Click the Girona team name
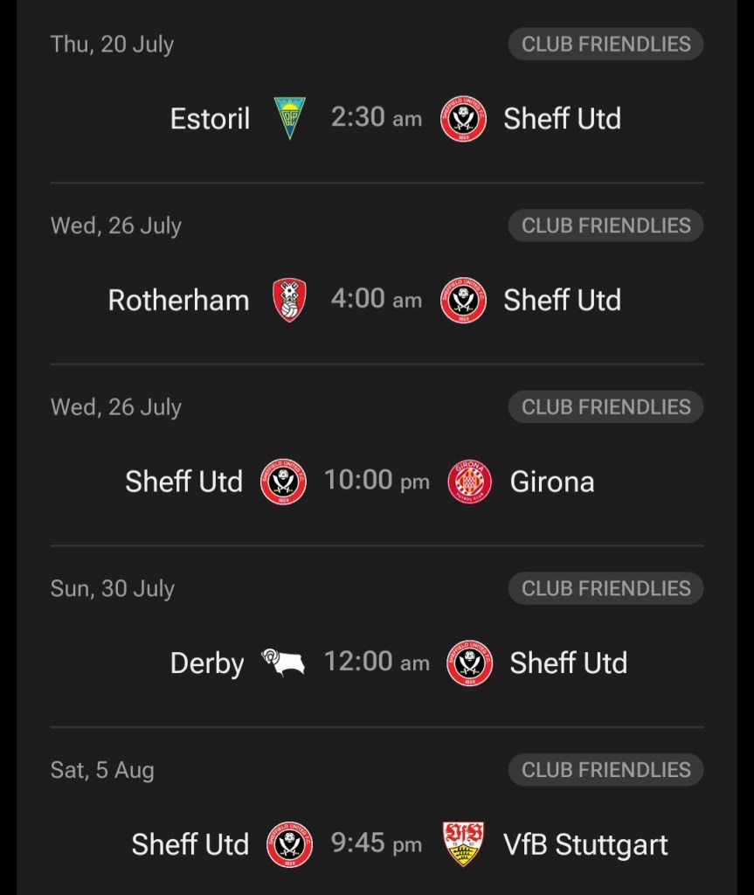754x895 pixels. [551, 482]
